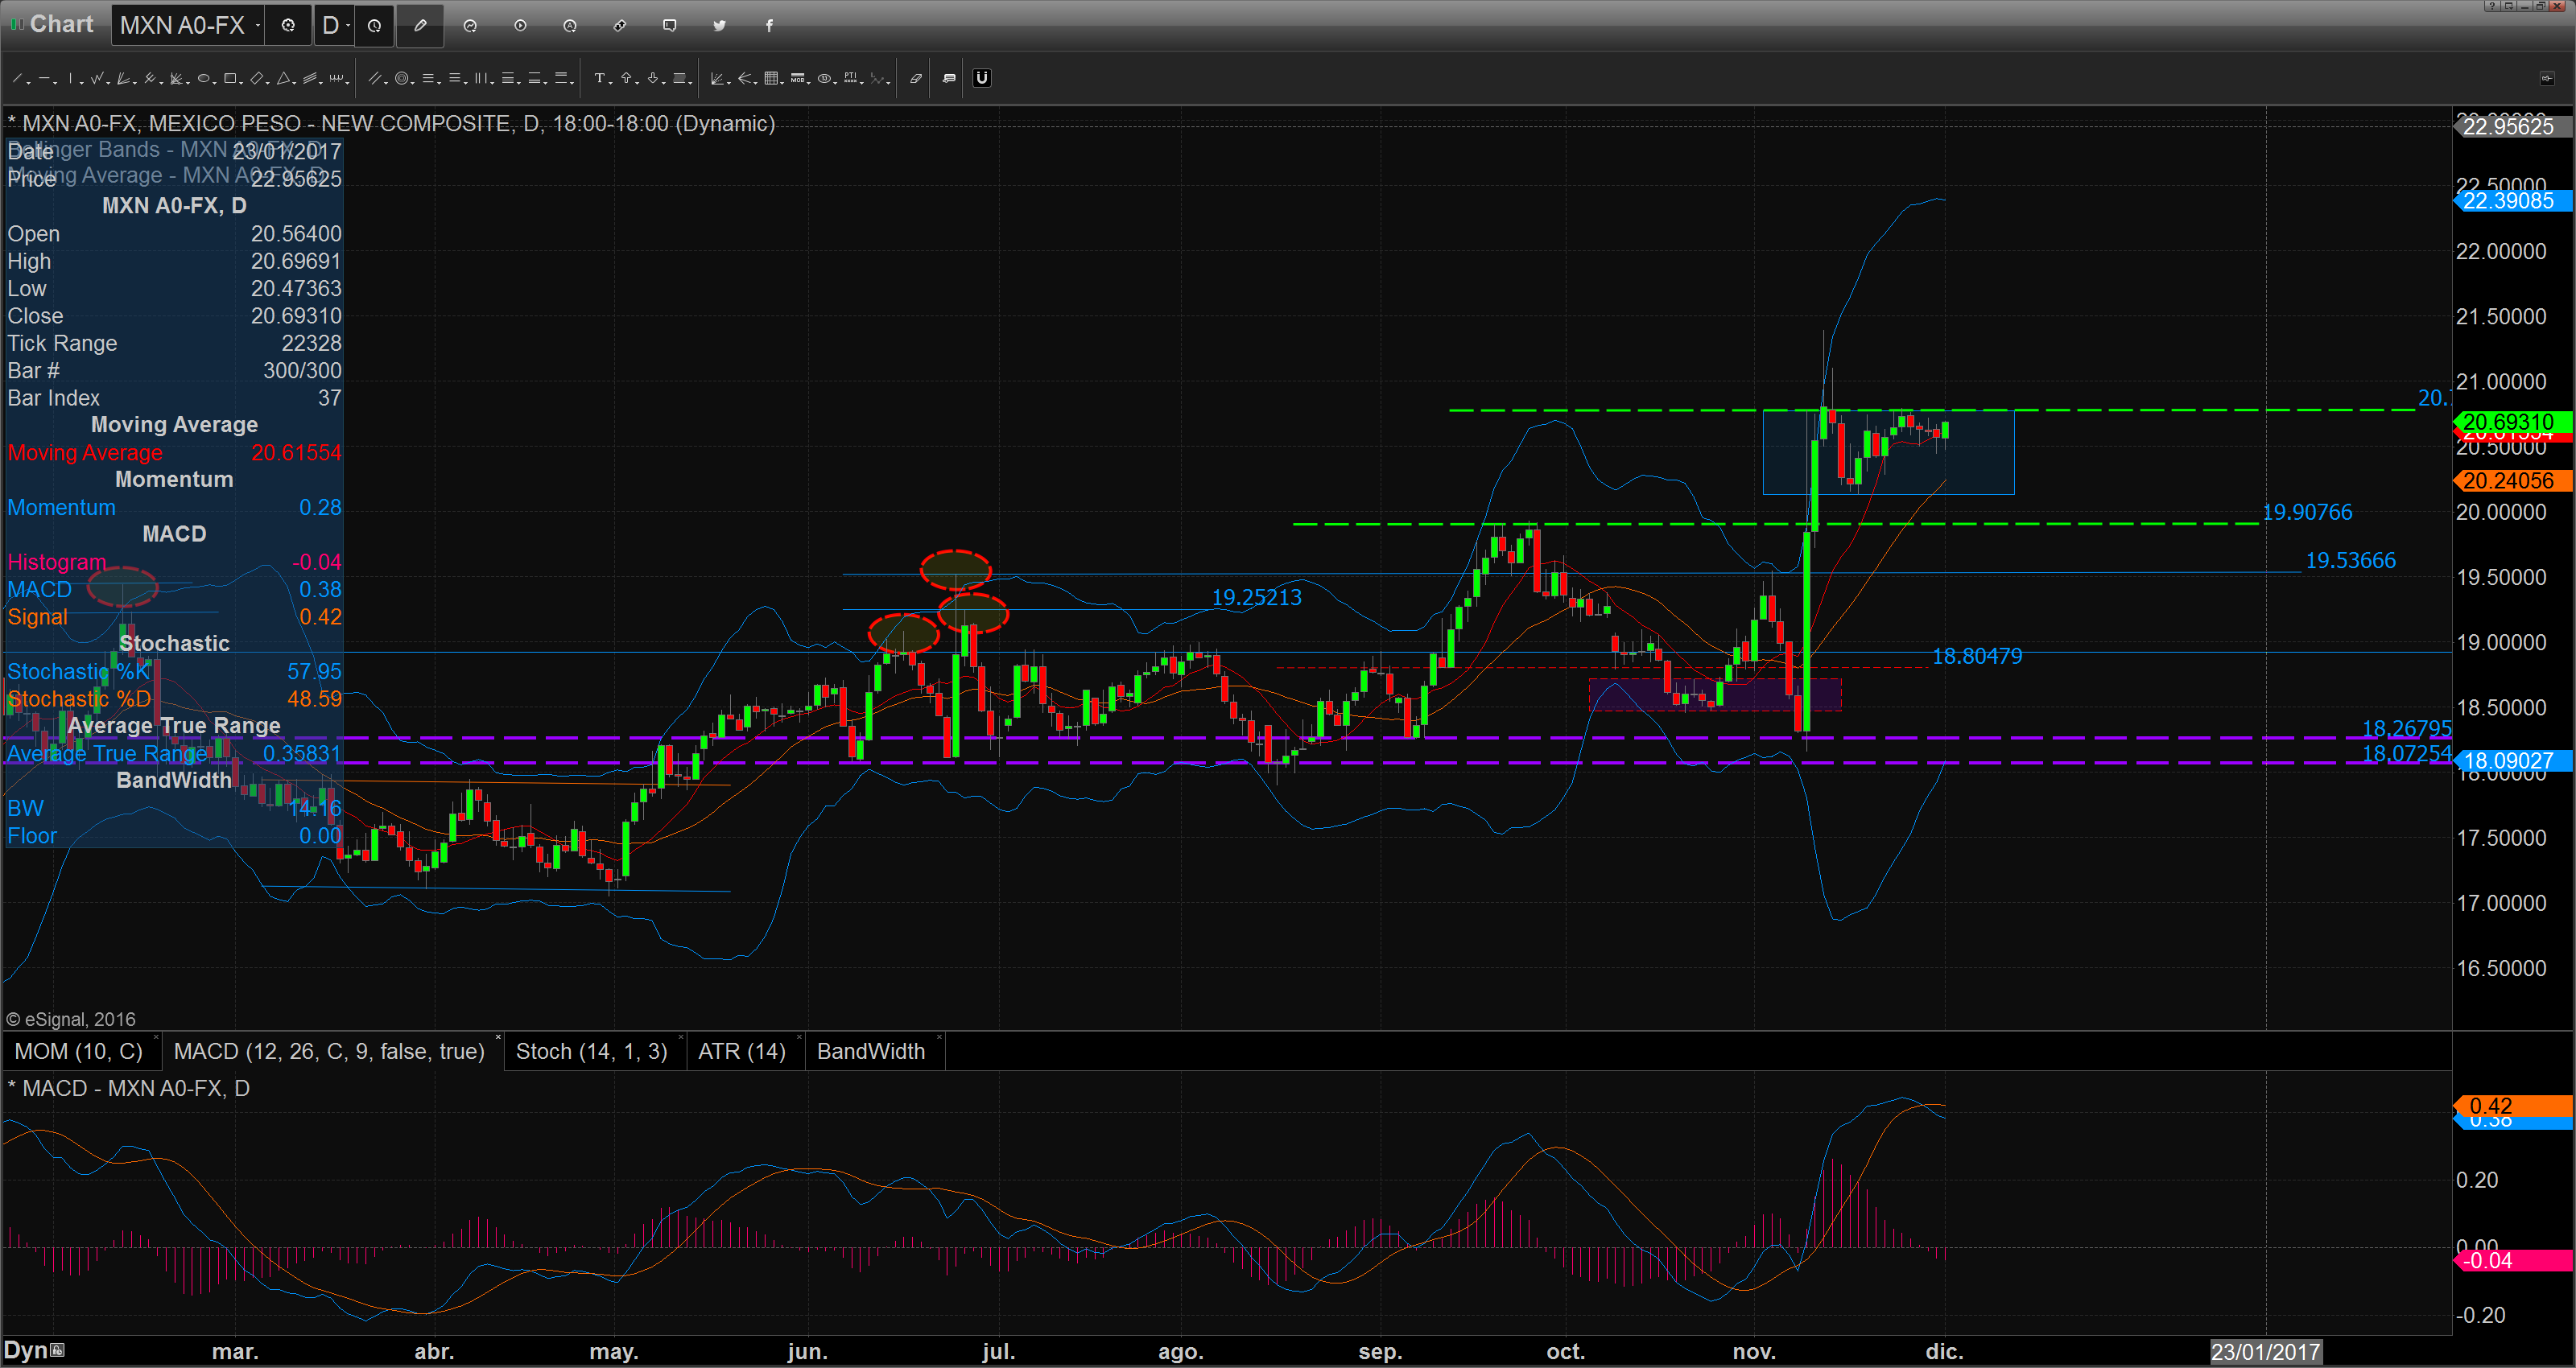This screenshot has height=1368, width=2576.
Task: Expand the trend line tool dropdown arrow
Action: [29, 83]
